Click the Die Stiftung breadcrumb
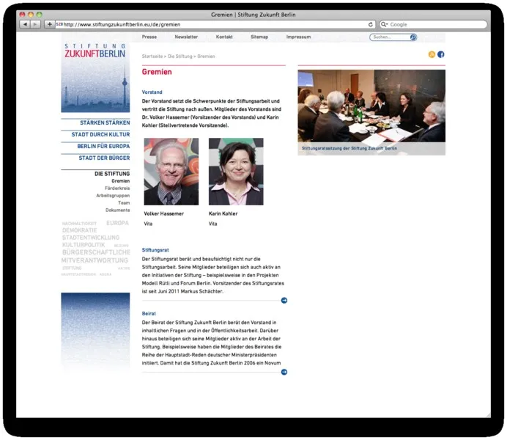The image size is (507, 440). [180, 56]
